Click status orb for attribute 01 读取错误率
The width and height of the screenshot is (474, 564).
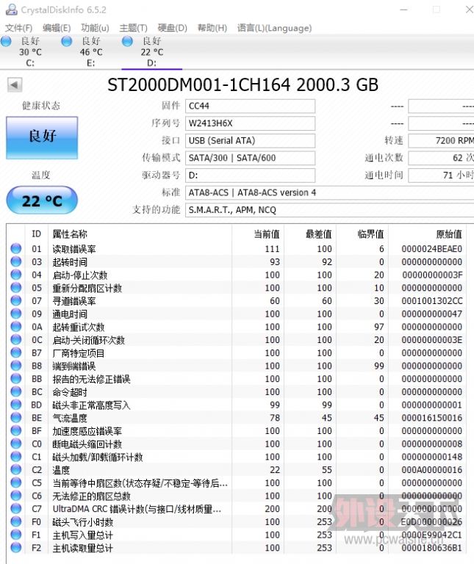[15, 249]
